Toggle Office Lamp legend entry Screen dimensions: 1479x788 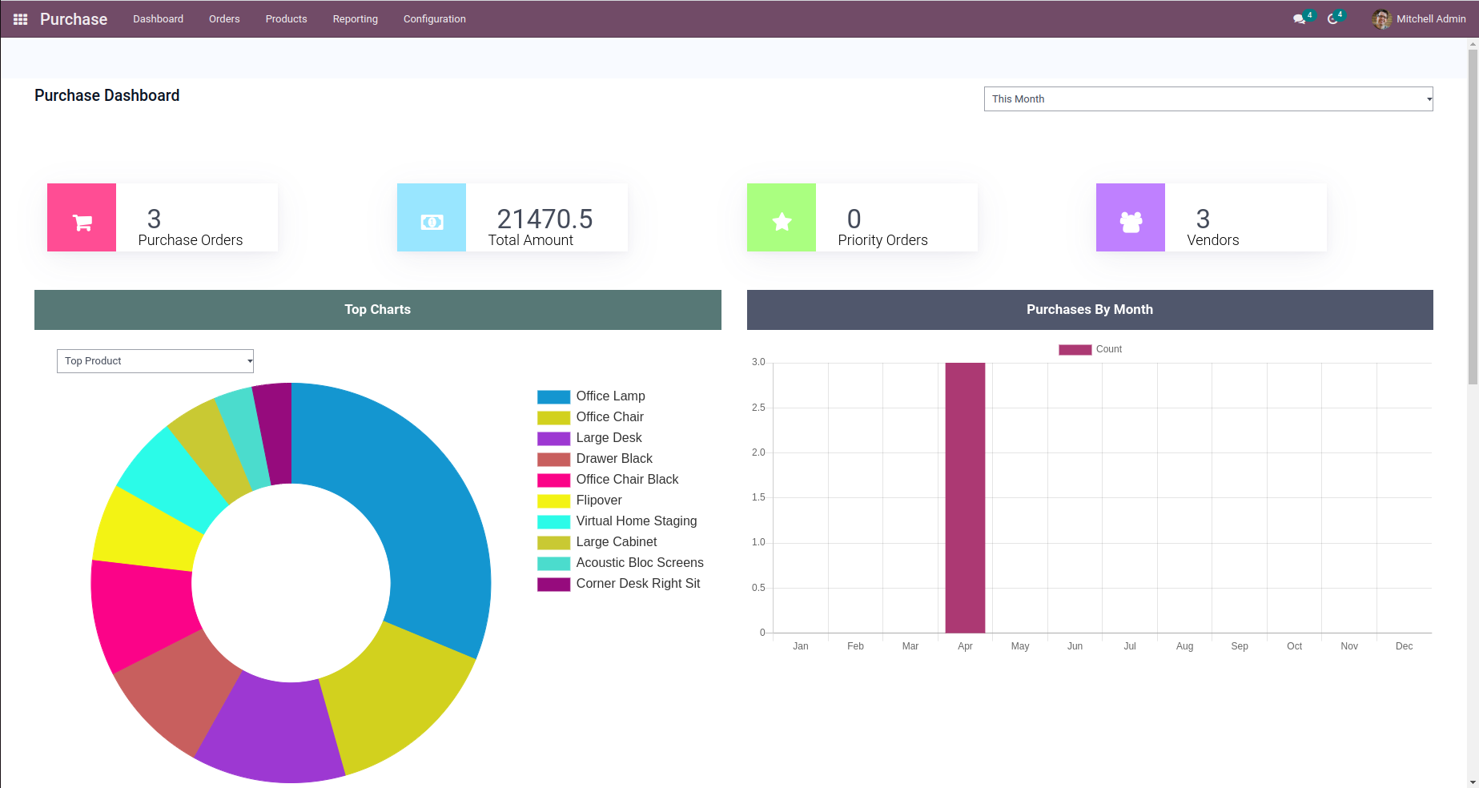(x=610, y=396)
